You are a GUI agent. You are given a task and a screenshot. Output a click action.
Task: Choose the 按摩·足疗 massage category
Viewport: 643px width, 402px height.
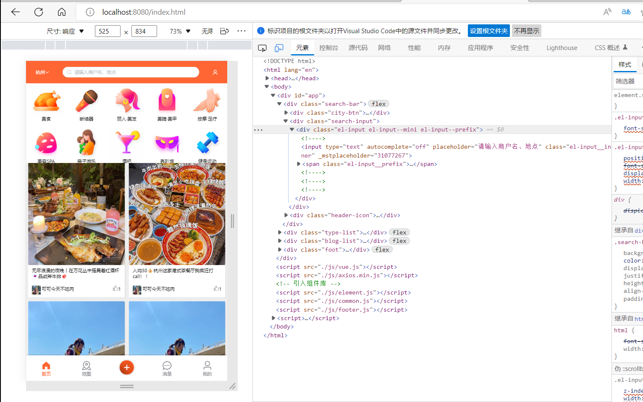click(x=207, y=105)
